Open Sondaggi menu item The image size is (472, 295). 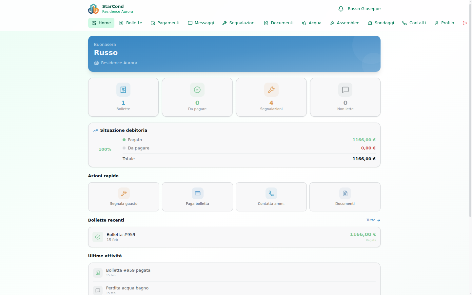click(381, 23)
